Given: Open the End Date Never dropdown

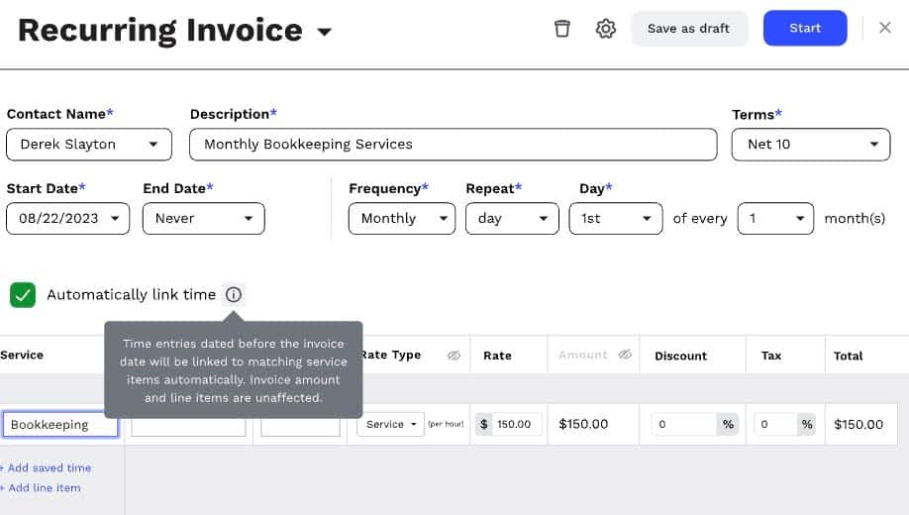Looking at the screenshot, I should (203, 219).
